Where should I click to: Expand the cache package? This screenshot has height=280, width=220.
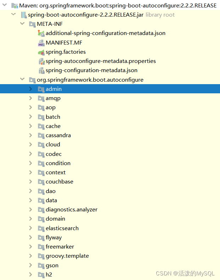click(x=30, y=126)
